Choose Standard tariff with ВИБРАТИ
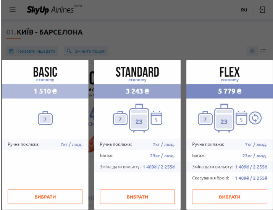 pyautogui.click(x=137, y=197)
